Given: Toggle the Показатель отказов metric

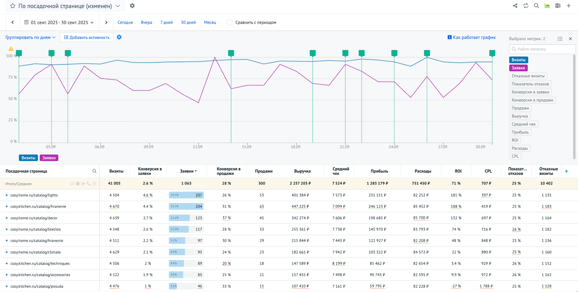Looking at the screenshot, I should coord(530,84).
